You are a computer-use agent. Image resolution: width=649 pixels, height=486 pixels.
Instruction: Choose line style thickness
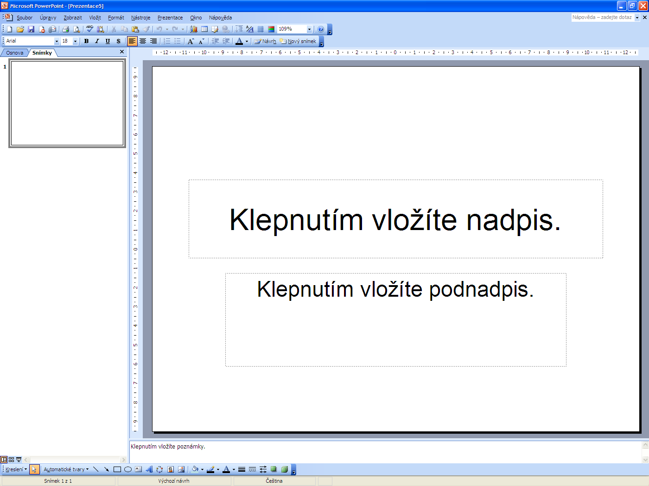[x=242, y=469]
